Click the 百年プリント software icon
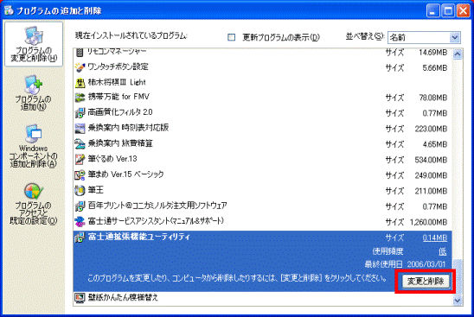The height and width of the screenshot is (317, 474). coord(80,206)
